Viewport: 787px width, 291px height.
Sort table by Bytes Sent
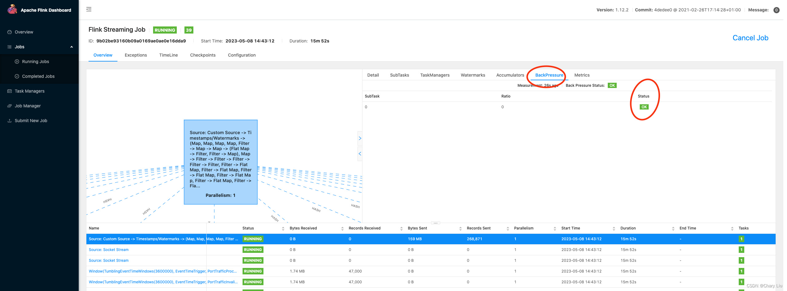coord(460,229)
